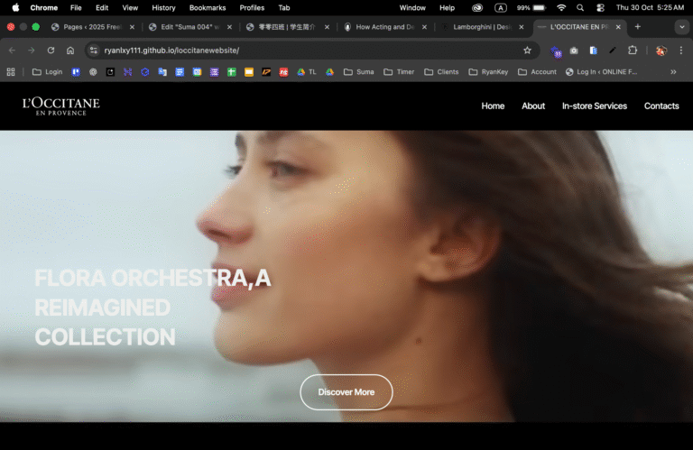Reload the current page

[x=51, y=51]
